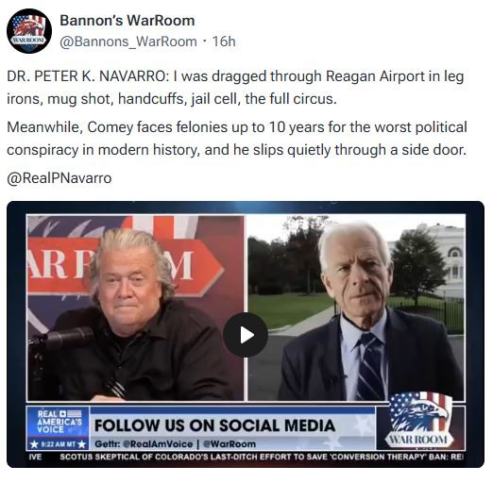Viewport: 493px width, 483px height.
Task: Click the Gettr @RealAmVoice handle text
Action: [144, 444]
